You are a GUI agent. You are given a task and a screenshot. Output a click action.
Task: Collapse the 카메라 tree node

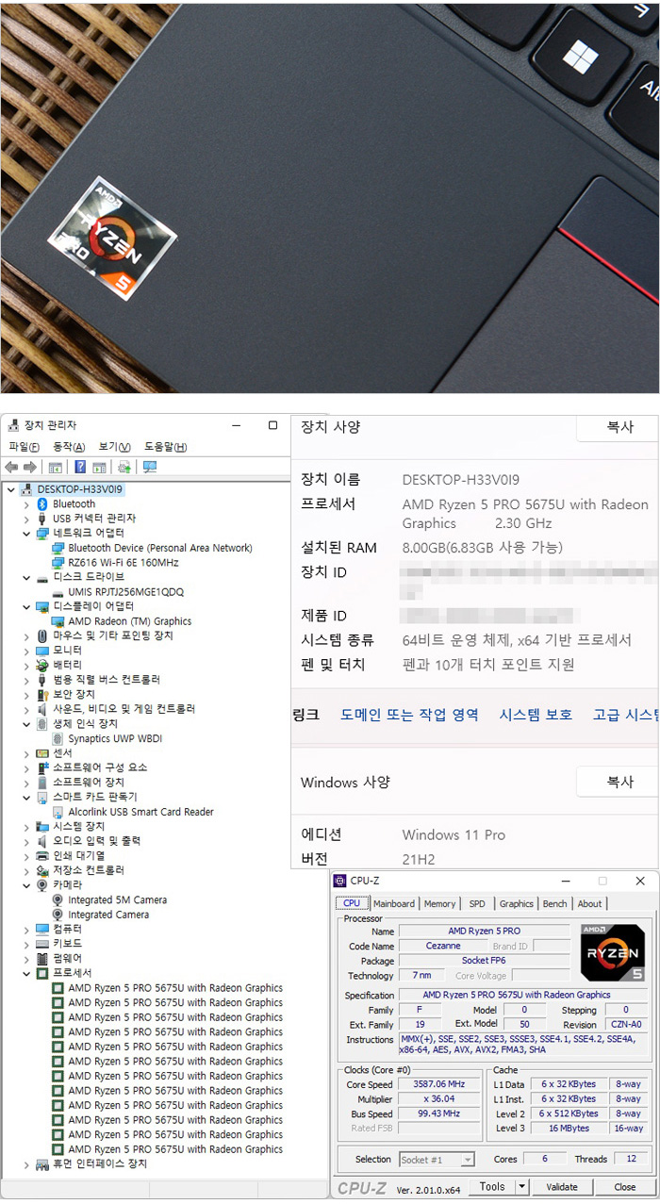pyautogui.click(x=26, y=884)
